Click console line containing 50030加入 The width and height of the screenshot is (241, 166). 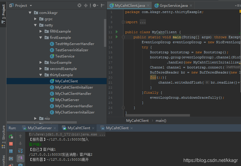(x=59, y=139)
